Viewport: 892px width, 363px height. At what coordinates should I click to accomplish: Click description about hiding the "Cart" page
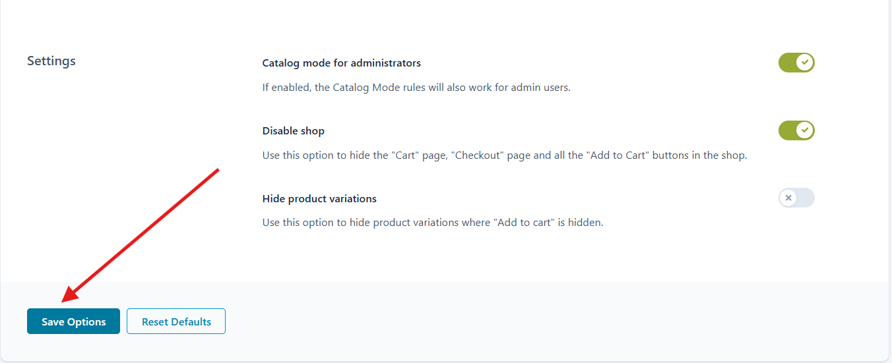(505, 155)
